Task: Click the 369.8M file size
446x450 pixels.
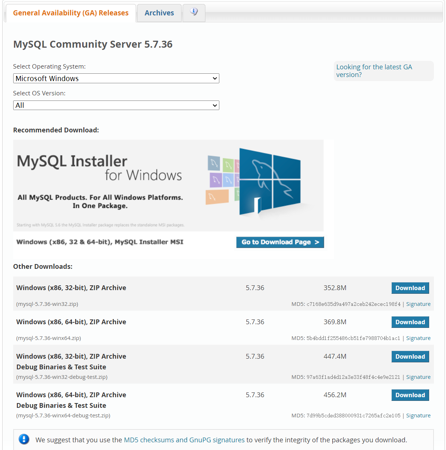Action: 335,322
